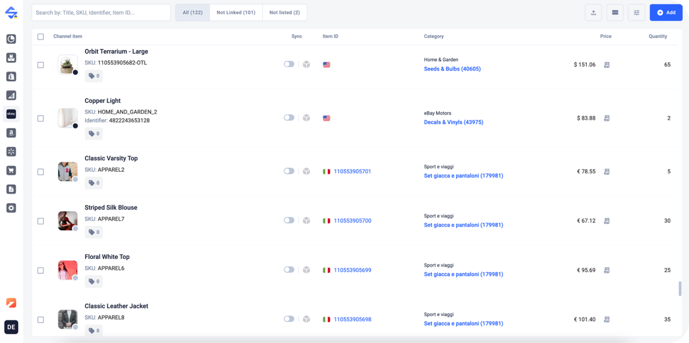The height and width of the screenshot is (343, 689).
Task: Switch to the Not Linked (101) tab
Action: (x=236, y=13)
